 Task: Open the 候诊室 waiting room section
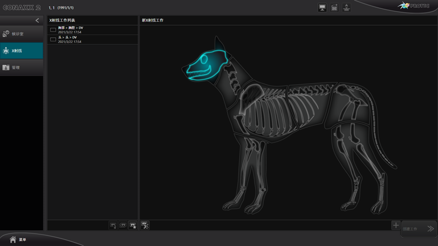[21, 34]
